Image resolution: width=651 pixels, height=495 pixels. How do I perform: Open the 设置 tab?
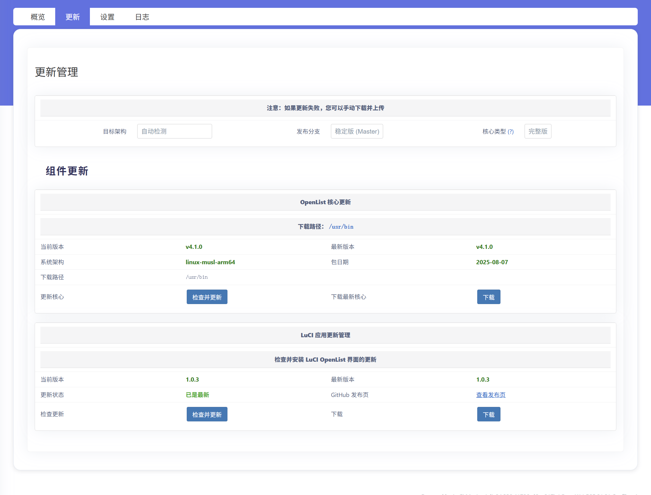point(107,17)
